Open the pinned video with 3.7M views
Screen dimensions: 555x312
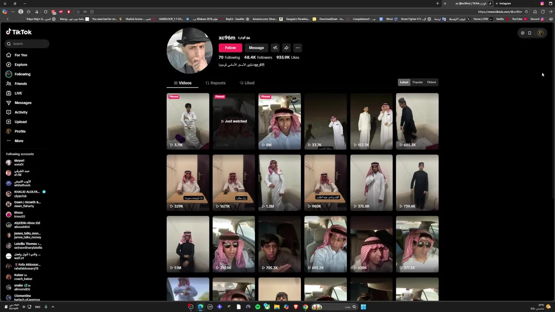pos(188,121)
